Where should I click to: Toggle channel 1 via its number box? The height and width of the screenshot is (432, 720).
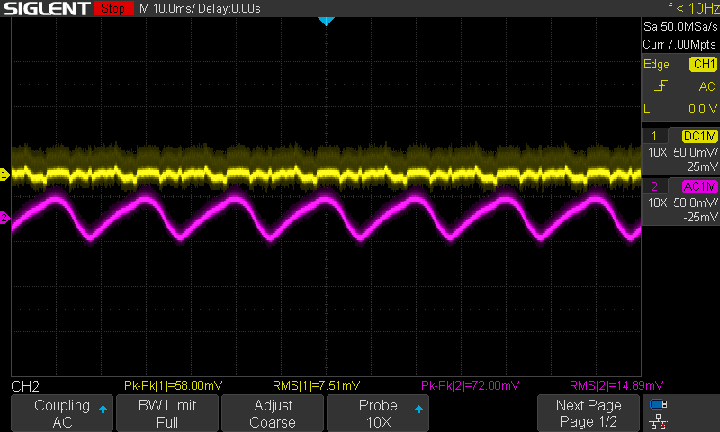click(x=654, y=136)
